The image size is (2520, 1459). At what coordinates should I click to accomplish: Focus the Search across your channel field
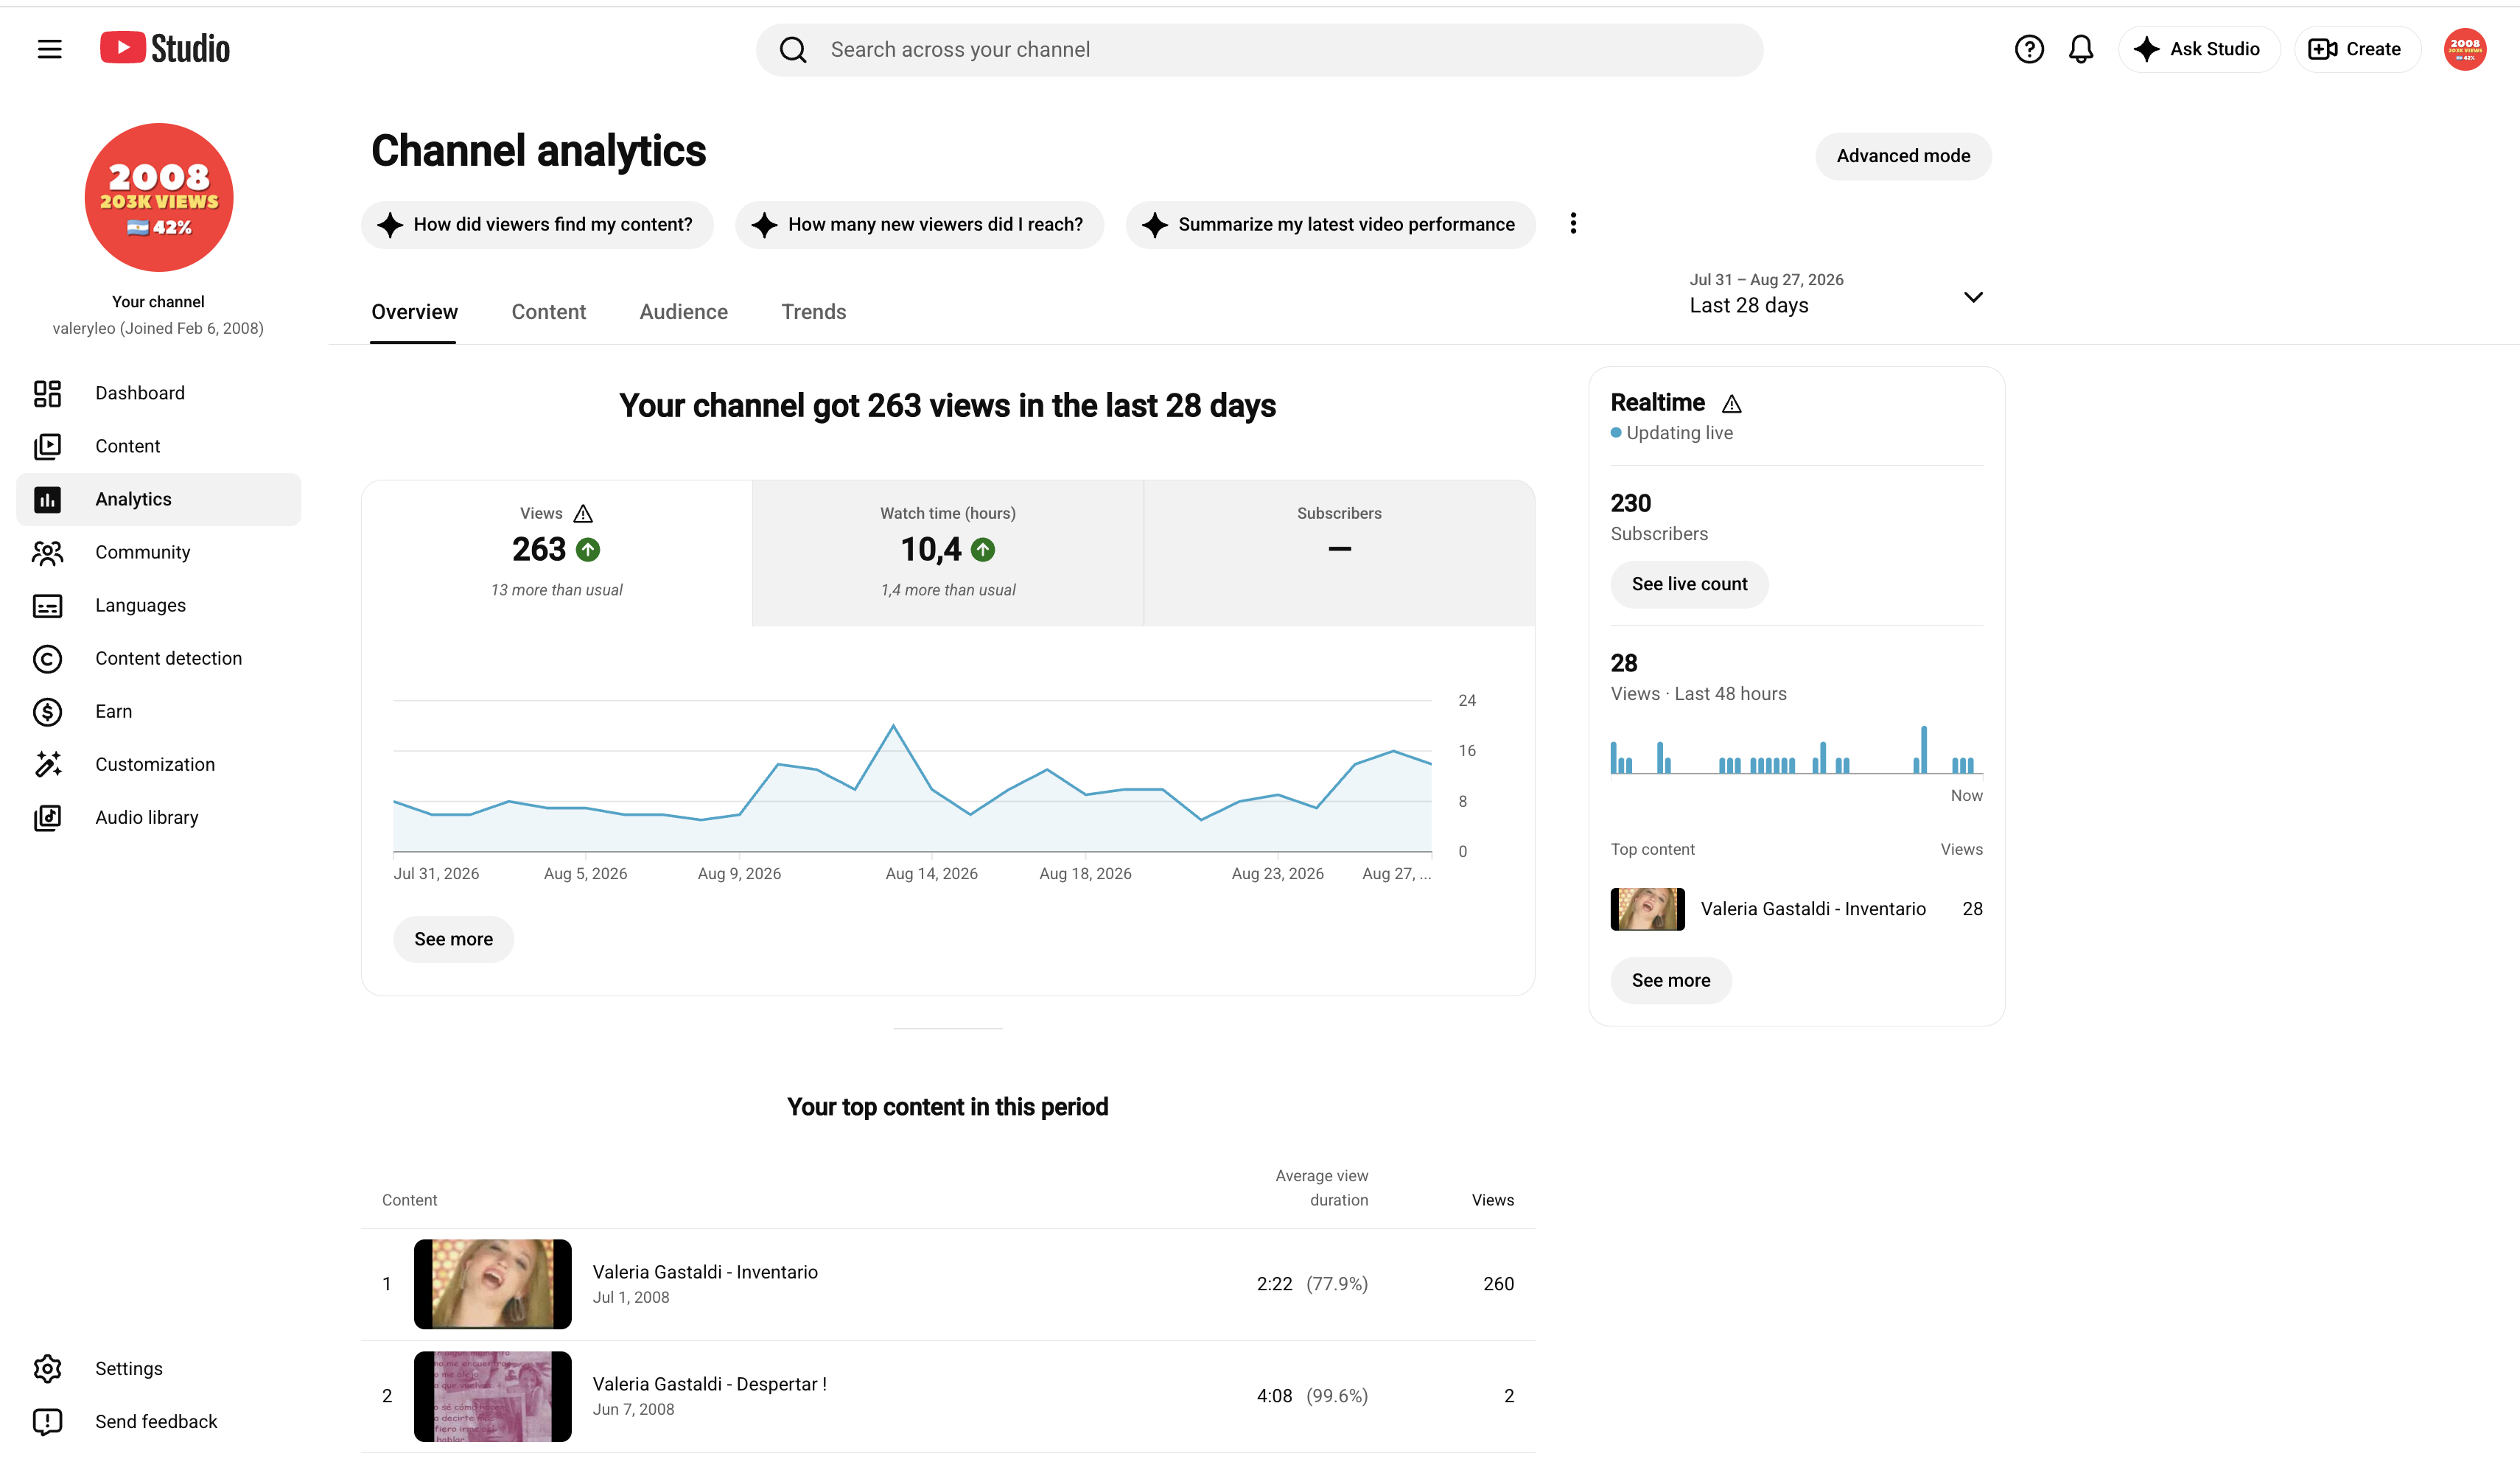(x=1259, y=49)
